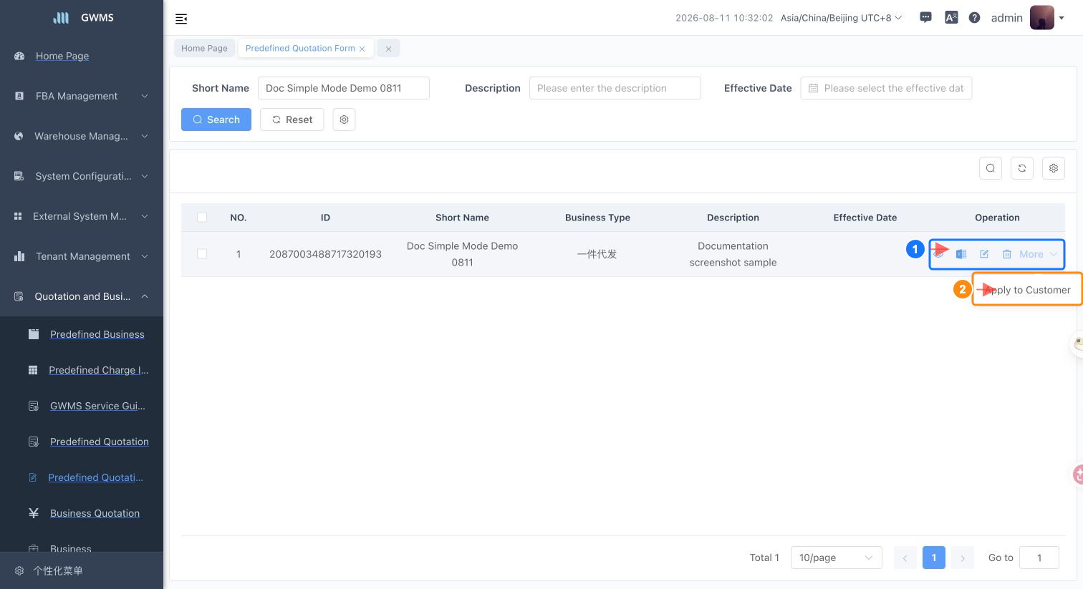Open Predefined Charge sidebar link
Image resolution: width=1083 pixels, height=589 pixels.
(99, 370)
